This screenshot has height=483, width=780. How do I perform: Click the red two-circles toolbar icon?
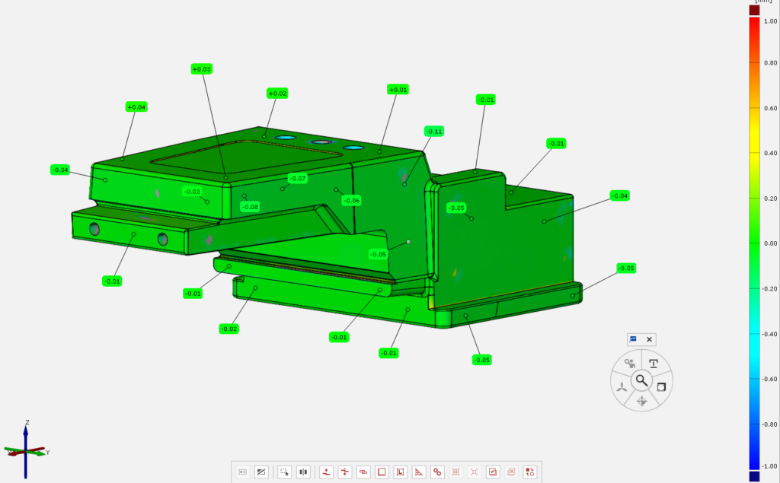437,472
